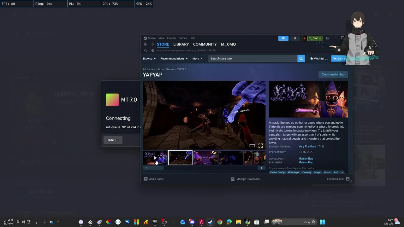
Task: Open the Community Hub
Action: (333, 74)
